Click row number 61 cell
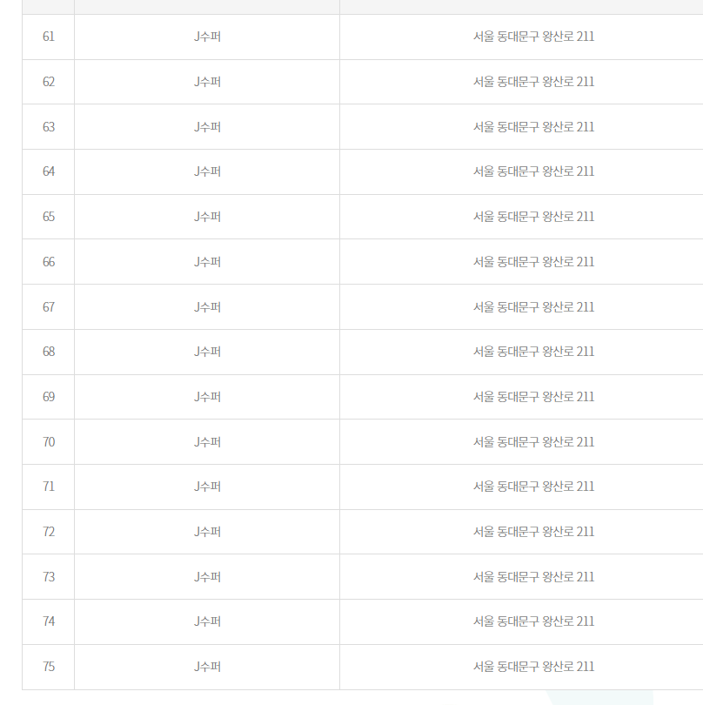 (49, 37)
